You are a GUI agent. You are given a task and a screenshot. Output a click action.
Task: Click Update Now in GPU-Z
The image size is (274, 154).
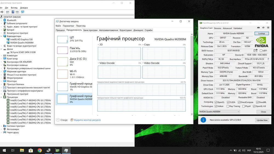(x=262, y=120)
